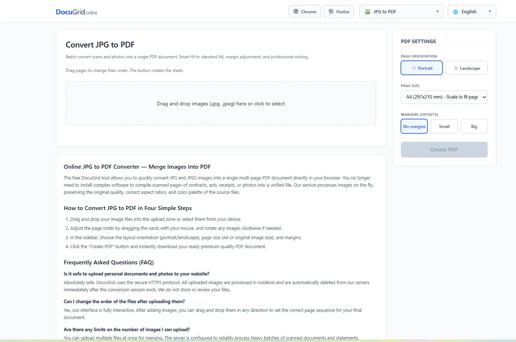Open the A4 page size dropdown
516x342 pixels.
click(444, 97)
